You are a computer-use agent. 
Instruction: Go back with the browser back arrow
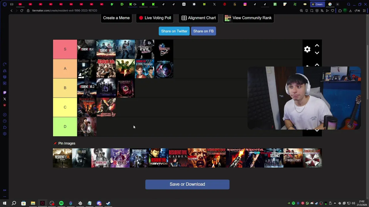[12, 11]
